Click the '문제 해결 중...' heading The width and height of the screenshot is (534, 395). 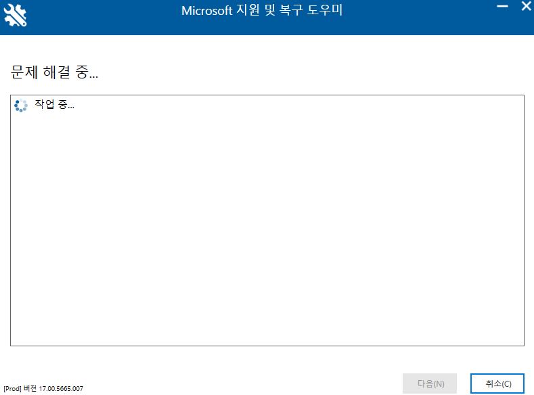pos(55,72)
